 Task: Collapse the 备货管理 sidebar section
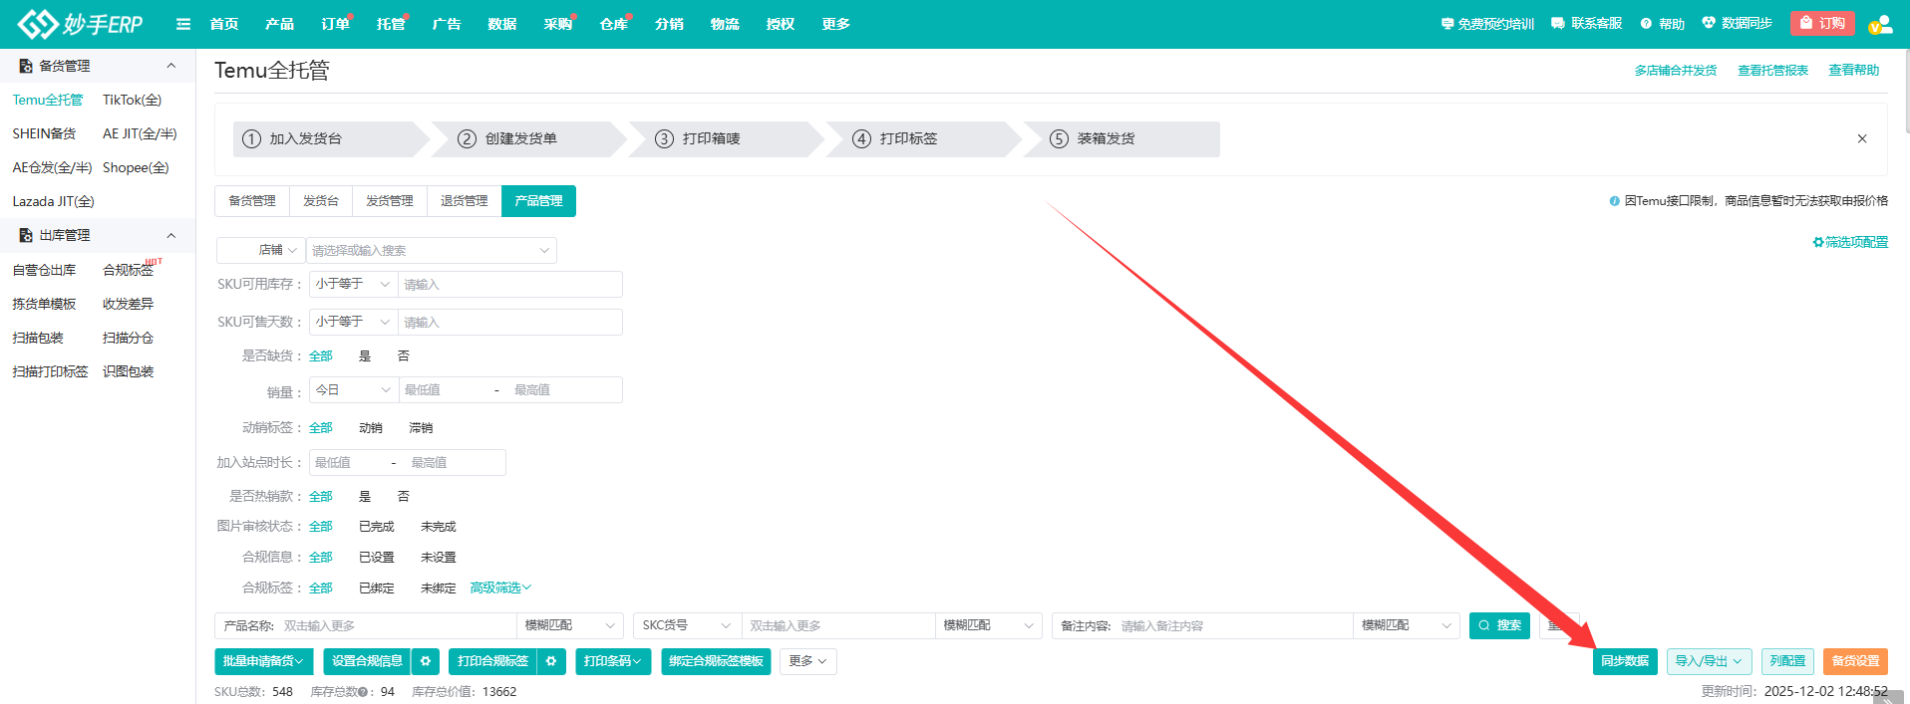click(171, 66)
